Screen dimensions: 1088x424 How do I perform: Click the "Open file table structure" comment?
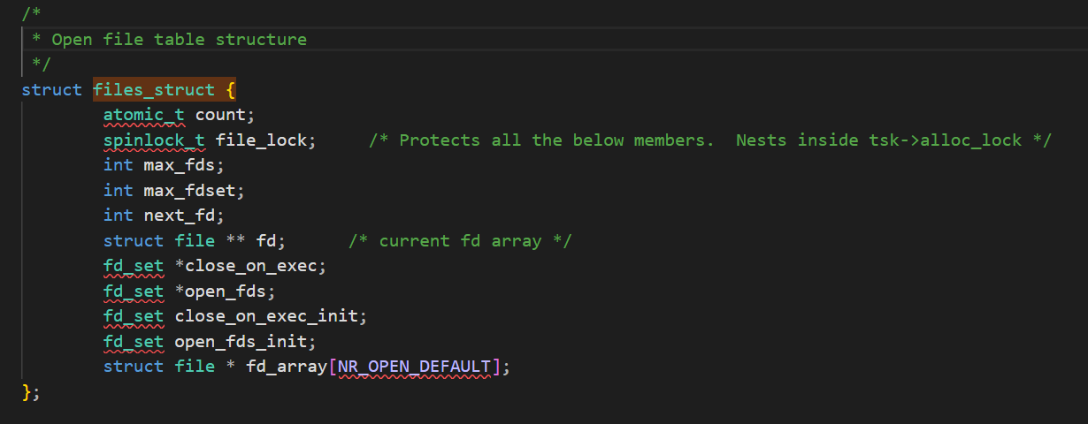179,40
